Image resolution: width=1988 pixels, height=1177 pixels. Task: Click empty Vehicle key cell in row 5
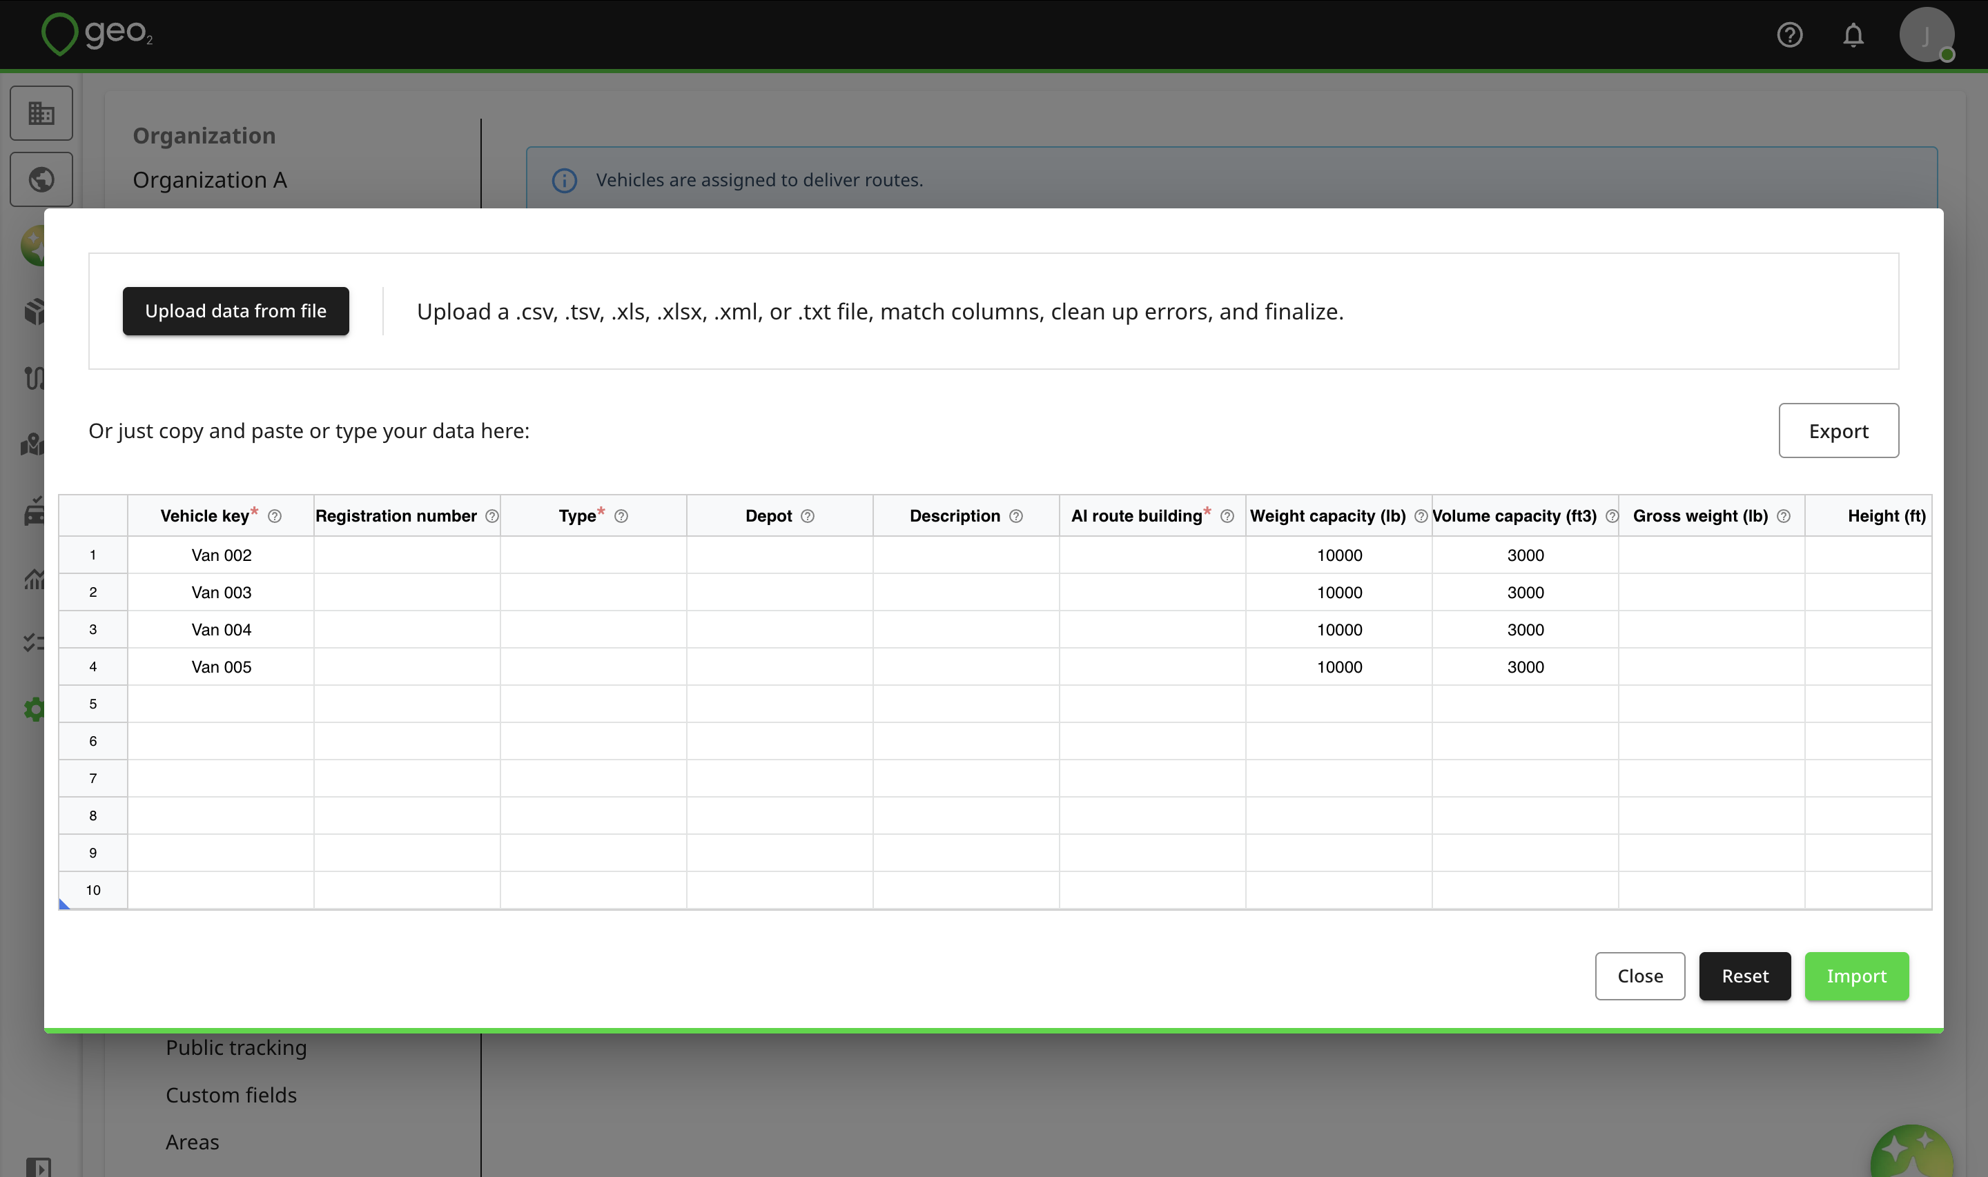point(220,704)
